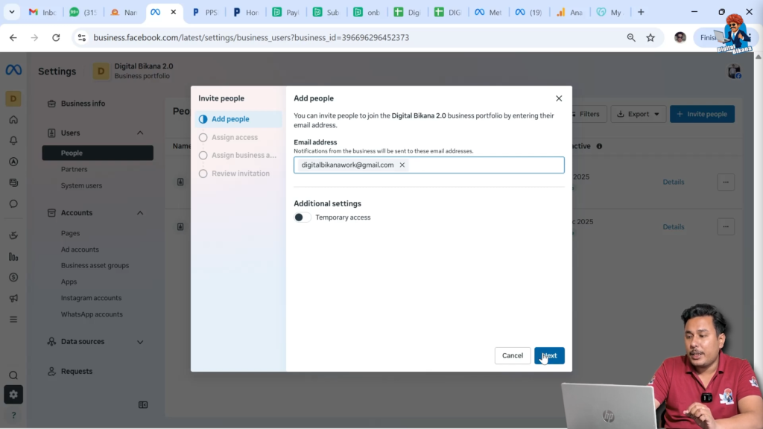Go back with browser back arrow
Screen dimensions: 763x429
(13, 37)
